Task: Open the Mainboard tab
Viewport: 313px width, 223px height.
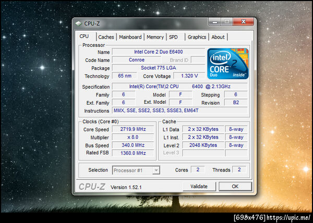Action: pos(130,37)
